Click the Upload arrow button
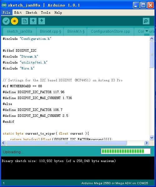The image size is (156, 187). pyautogui.click(x=14, y=21)
